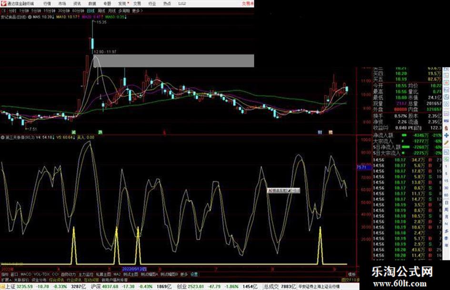Collapse the 扩展∧ panel toggle
450x290 pixels.
[6, 280]
